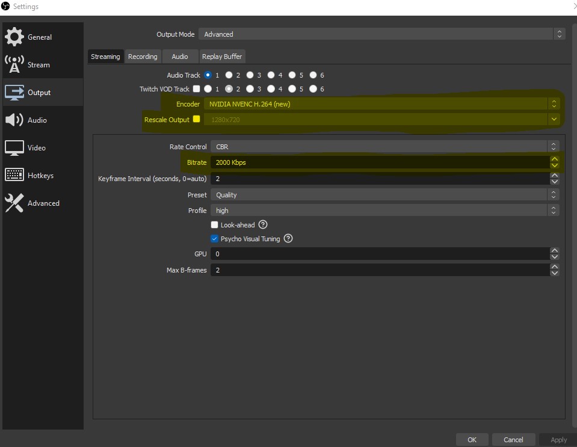Screen dimensions: 577x447
Task: Switch to the Replay Buffer tab
Action: point(222,57)
